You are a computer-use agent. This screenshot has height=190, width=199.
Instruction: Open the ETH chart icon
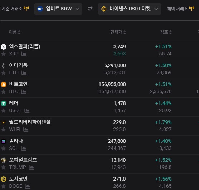tap(24, 73)
